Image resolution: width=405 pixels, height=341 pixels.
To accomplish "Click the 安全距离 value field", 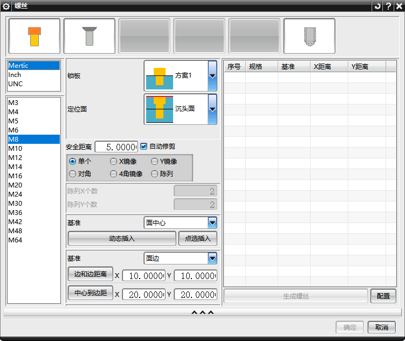I will point(116,147).
